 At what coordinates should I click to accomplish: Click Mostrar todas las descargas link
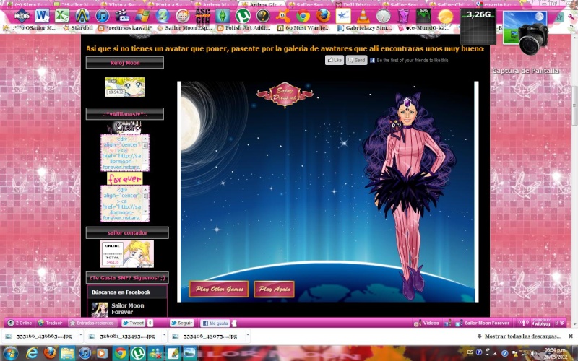tap(522, 336)
